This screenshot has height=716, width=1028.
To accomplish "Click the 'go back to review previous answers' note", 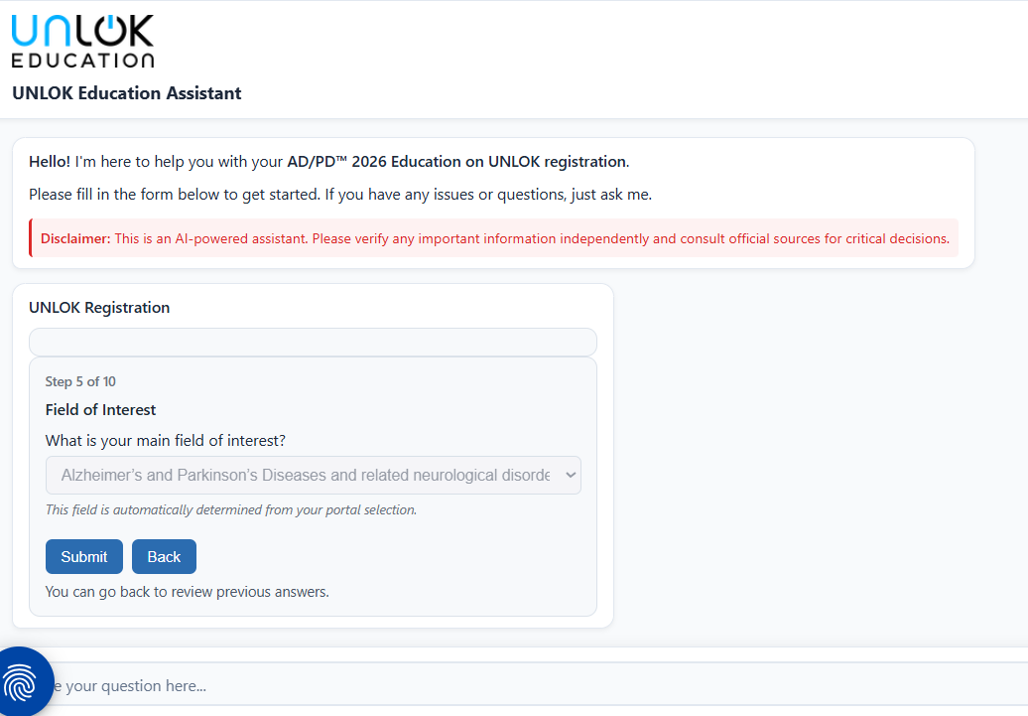I will (187, 592).
